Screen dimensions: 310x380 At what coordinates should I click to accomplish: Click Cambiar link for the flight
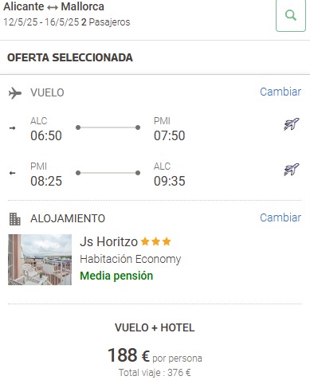[x=281, y=92]
